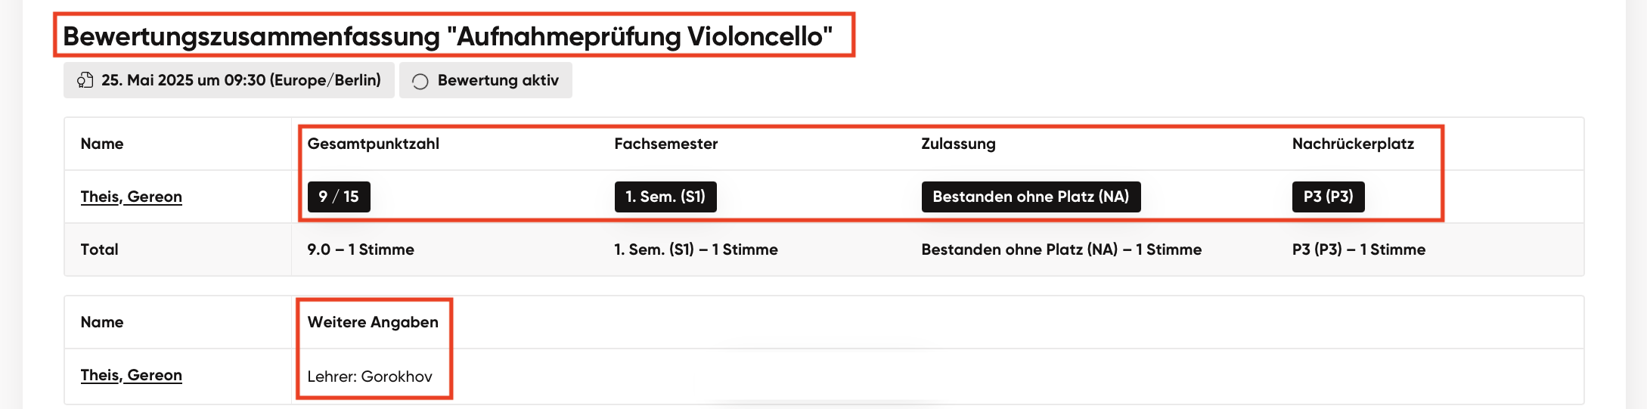The width and height of the screenshot is (1647, 409).
Task: Click 'Bestanden ohne Platz (NA) – 1 Stimme' total
Action: click(x=1061, y=249)
